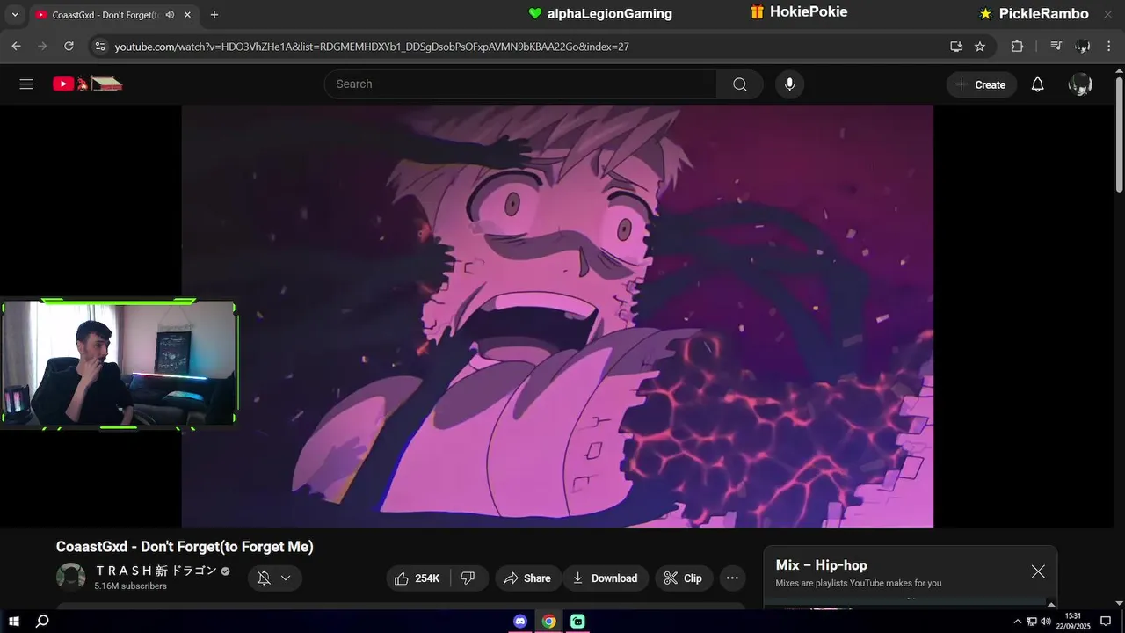Click the video player frame
The height and width of the screenshot is (633, 1125).
click(x=557, y=316)
